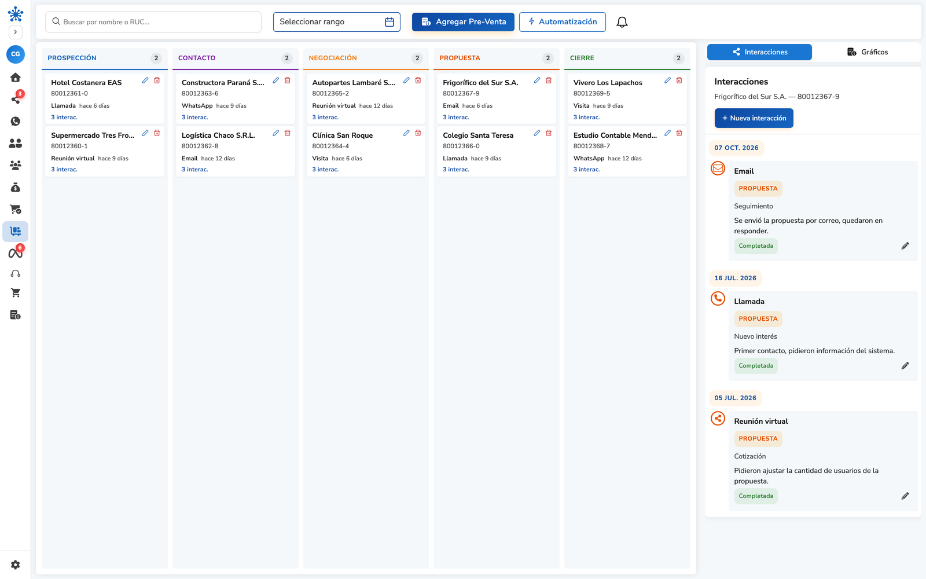Open the settings gear in sidebar
The image size is (926, 579).
tap(16, 565)
